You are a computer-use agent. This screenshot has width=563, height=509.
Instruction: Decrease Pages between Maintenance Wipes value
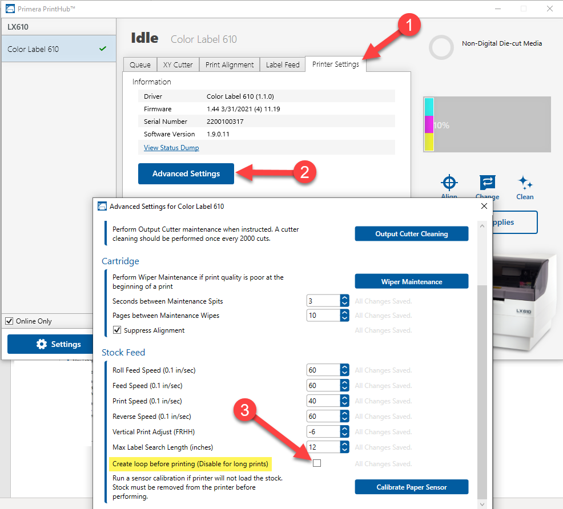pos(344,318)
